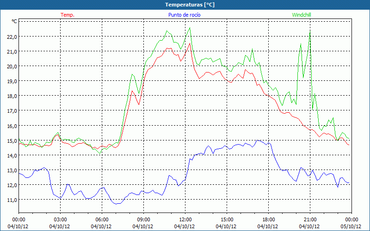Click the red temperature peak just after 12:00

pyautogui.click(x=190, y=43)
